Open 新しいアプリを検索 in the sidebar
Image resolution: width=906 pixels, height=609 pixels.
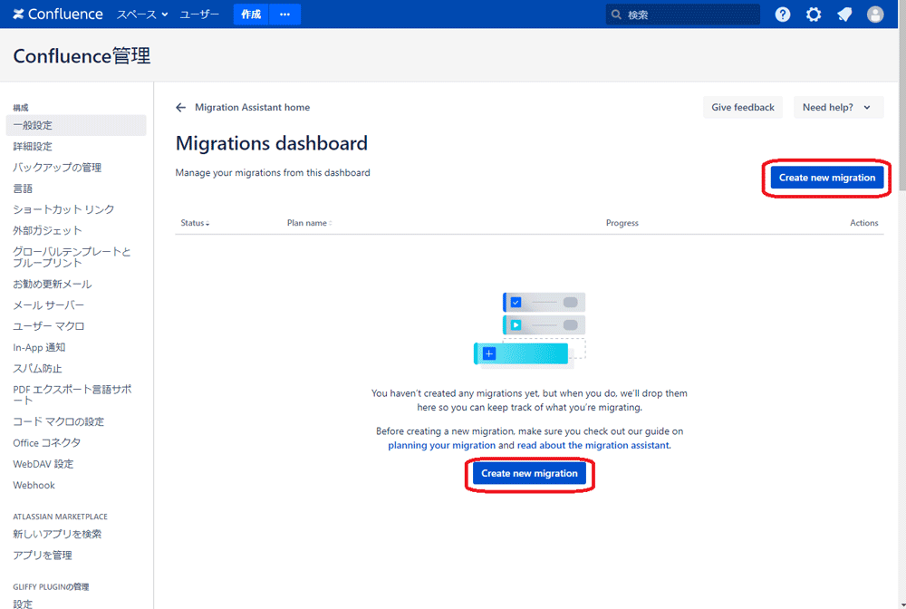click(x=57, y=535)
